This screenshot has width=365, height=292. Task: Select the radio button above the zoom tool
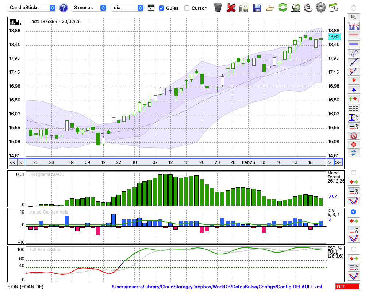pos(354,8)
